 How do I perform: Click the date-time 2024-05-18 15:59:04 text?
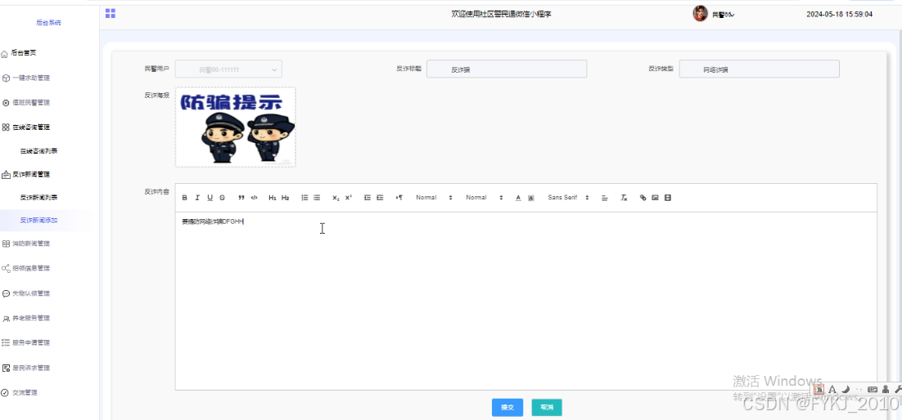click(x=839, y=14)
